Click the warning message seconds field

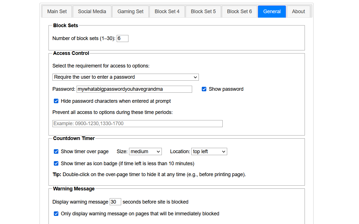point(115,202)
